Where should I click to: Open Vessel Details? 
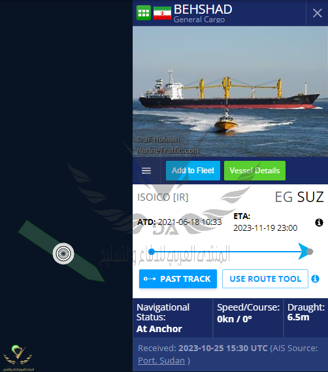pos(255,171)
